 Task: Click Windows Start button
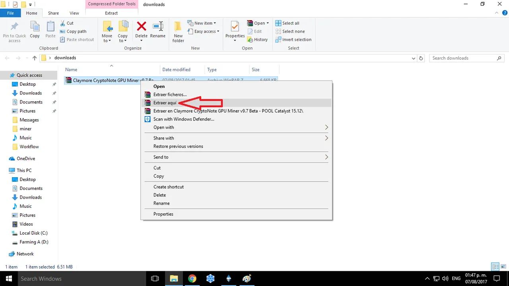pyautogui.click(x=8, y=278)
